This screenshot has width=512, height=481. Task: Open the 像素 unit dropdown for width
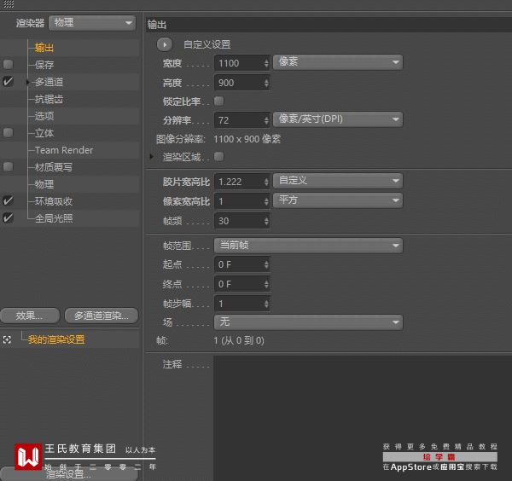point(338,62)
